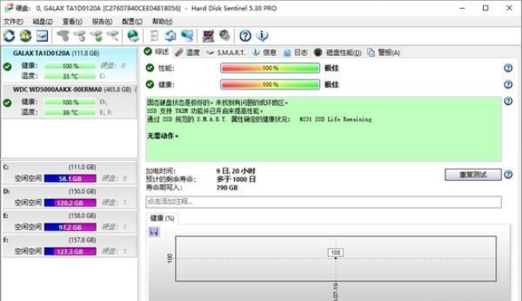Click the 重复测试 button

tap(473, 174)
